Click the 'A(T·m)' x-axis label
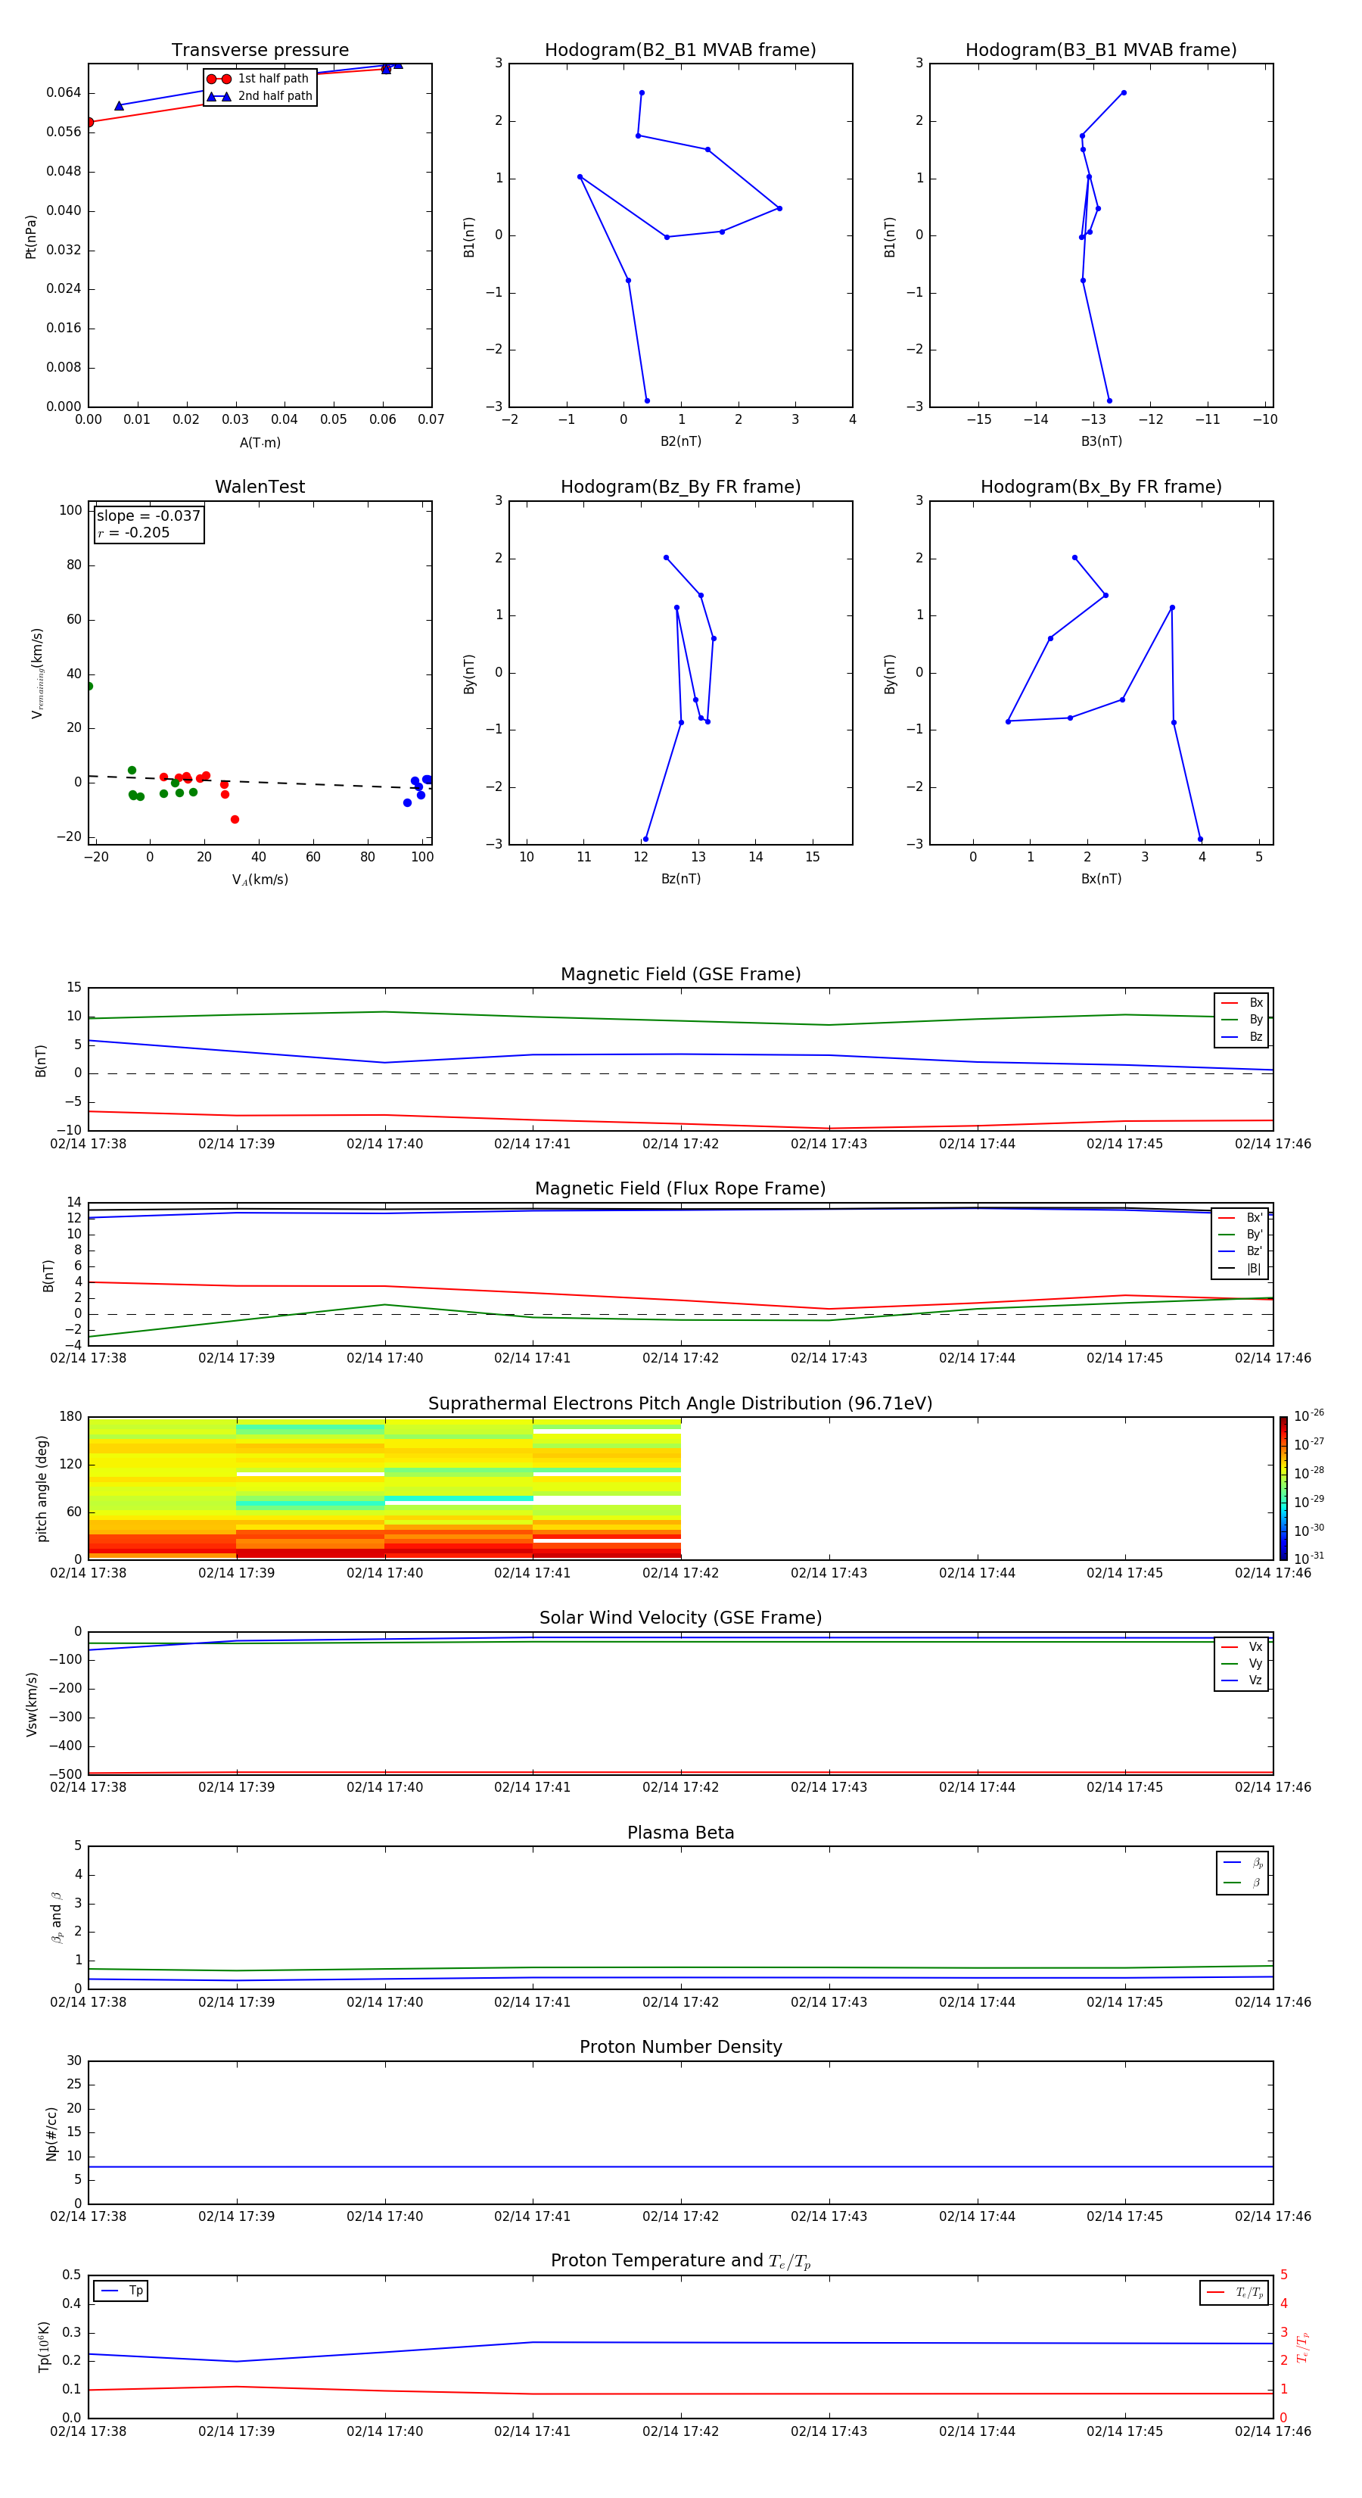 [x=260, y=443]
